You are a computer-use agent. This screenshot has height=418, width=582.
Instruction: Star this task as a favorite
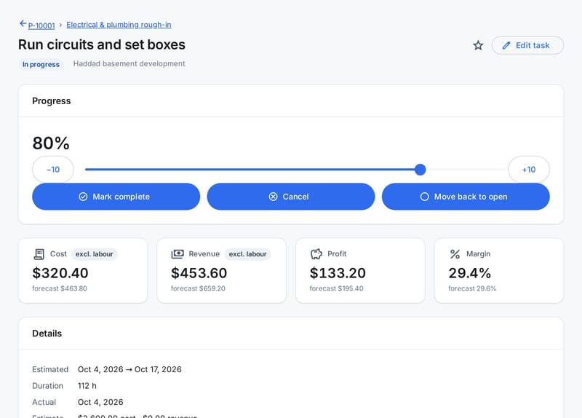click(x=478, y=45)
